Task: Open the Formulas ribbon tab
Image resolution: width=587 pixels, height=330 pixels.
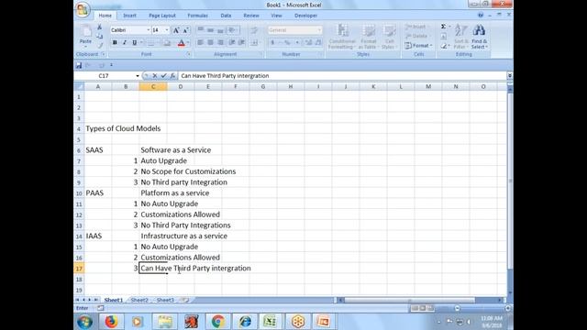Action: [198, 16]
